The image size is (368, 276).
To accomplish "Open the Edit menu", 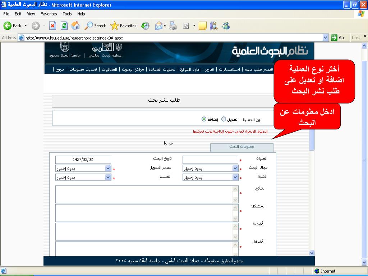I will pyautogui.click(x=18, y=14).
